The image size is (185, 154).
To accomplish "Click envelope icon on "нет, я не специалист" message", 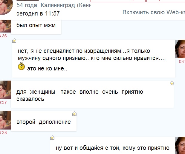I will [14, 41].
